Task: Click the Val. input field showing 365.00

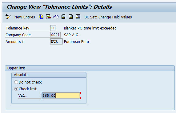Action: [x=61, y=95]
